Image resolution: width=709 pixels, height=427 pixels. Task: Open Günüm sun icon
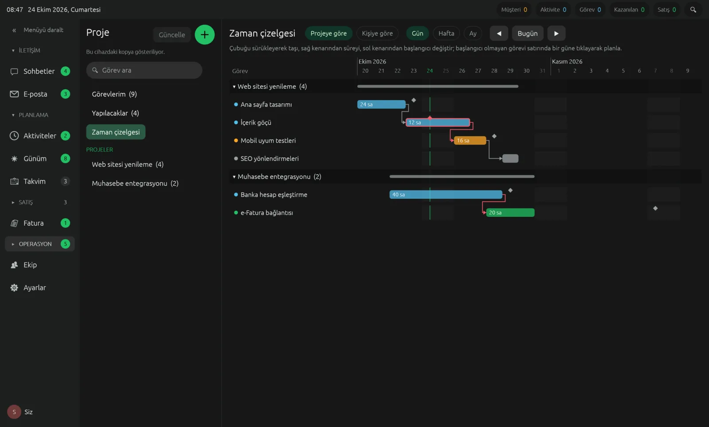[x=14, y=159]
